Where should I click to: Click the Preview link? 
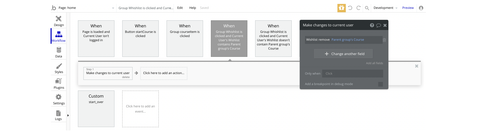point(408,8)
